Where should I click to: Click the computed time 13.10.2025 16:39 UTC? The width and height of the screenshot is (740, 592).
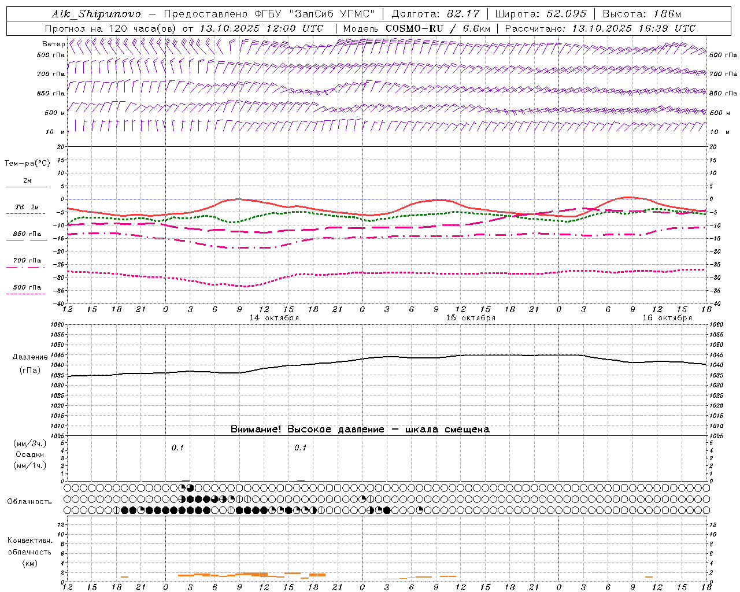(634, 28)
